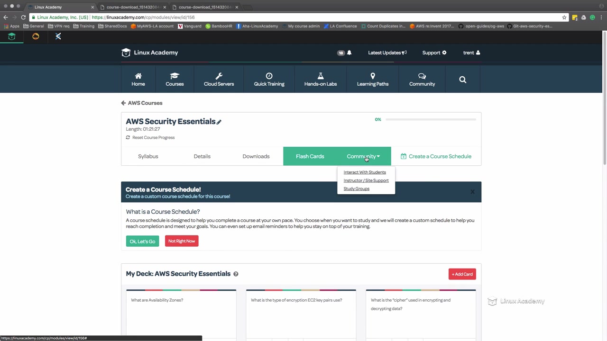Open the EC2 key pairs encryption flash card
The image size is (607, 341).
(x=301, y=314)
